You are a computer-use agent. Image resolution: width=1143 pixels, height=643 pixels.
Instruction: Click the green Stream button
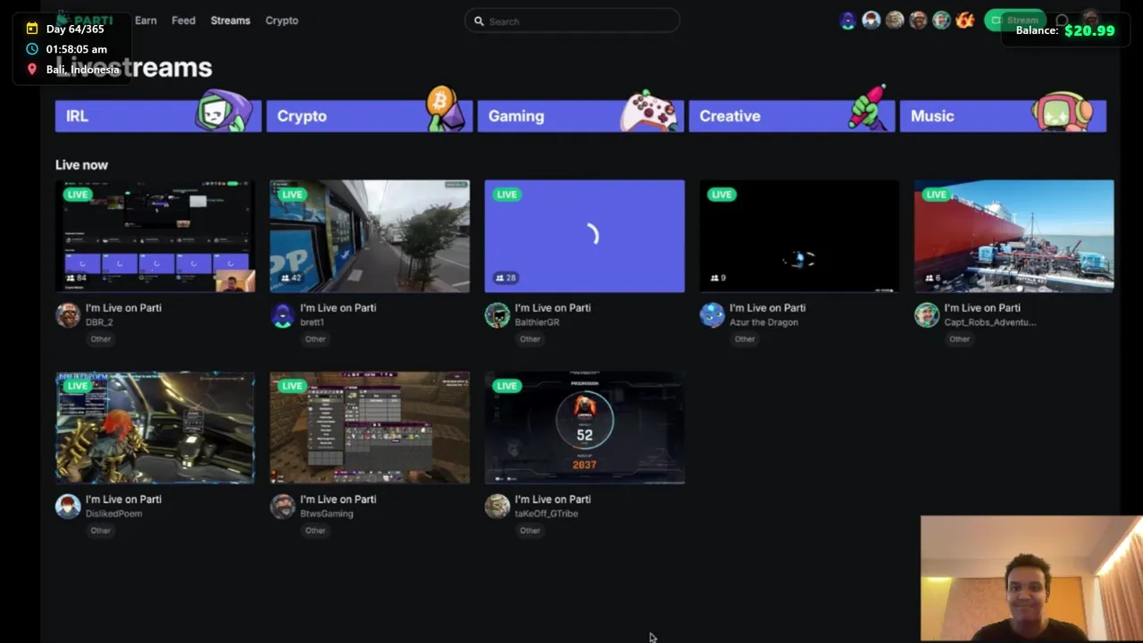pyautogui.click(x=1014, y=20)
